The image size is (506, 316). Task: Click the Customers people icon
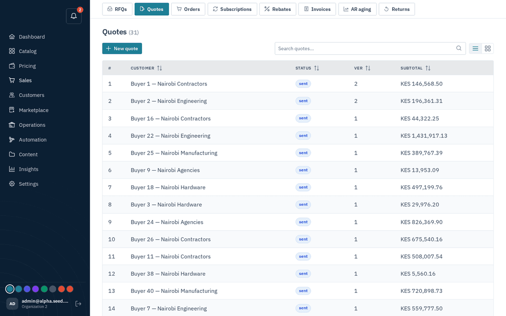coord(12,95)
